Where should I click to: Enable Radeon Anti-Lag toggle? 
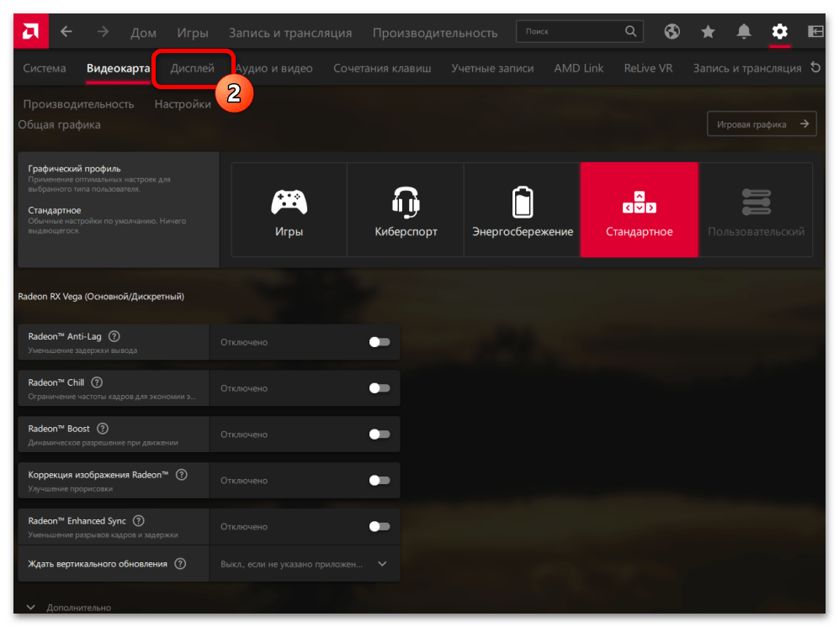click(380, 342)
